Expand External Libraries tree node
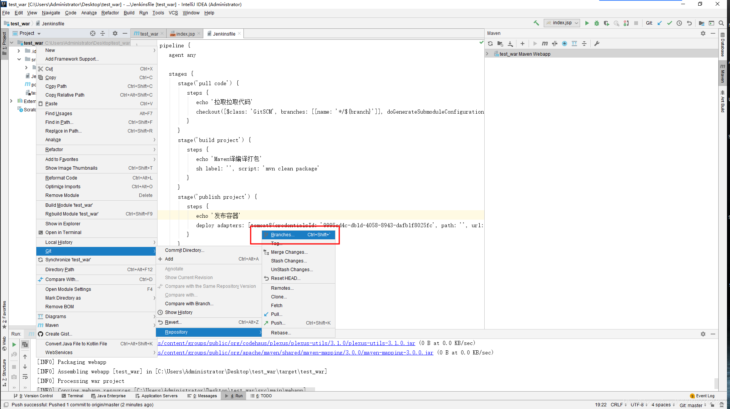The image size is (730, 409). 11,101
